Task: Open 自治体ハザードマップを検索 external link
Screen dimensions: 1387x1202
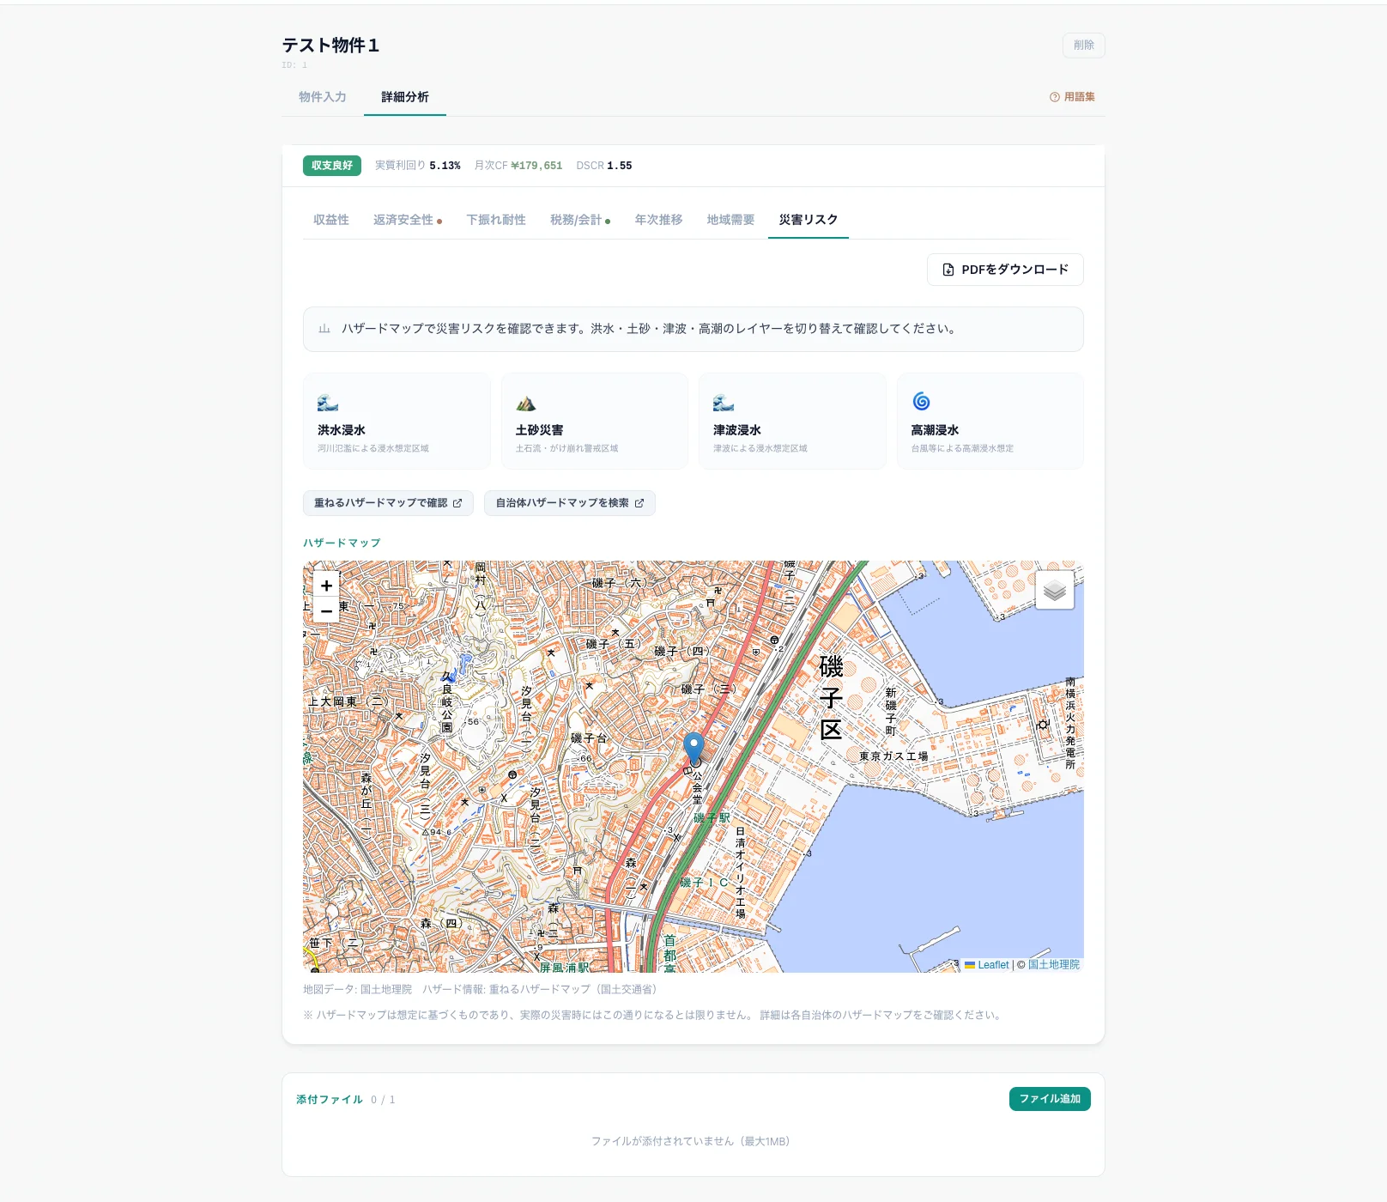Action: coord(569,503)
